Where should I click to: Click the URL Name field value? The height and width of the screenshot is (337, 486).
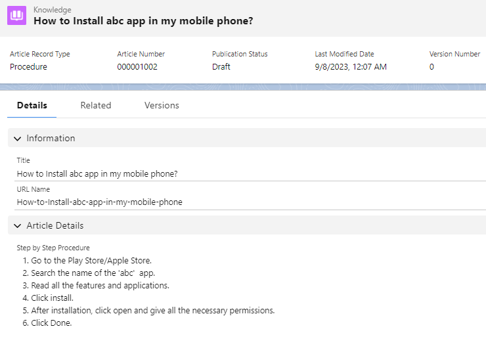point(99,202)
